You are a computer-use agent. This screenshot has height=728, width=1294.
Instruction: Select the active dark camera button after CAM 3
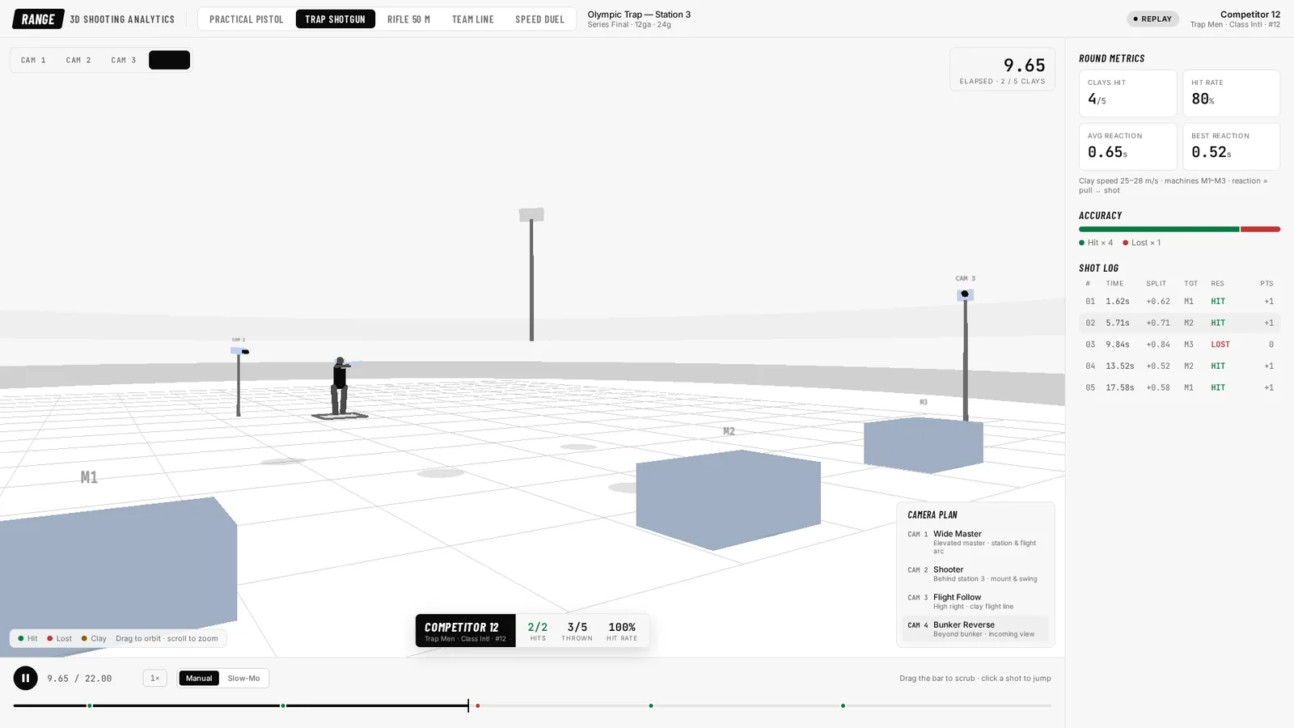(169, 60)
